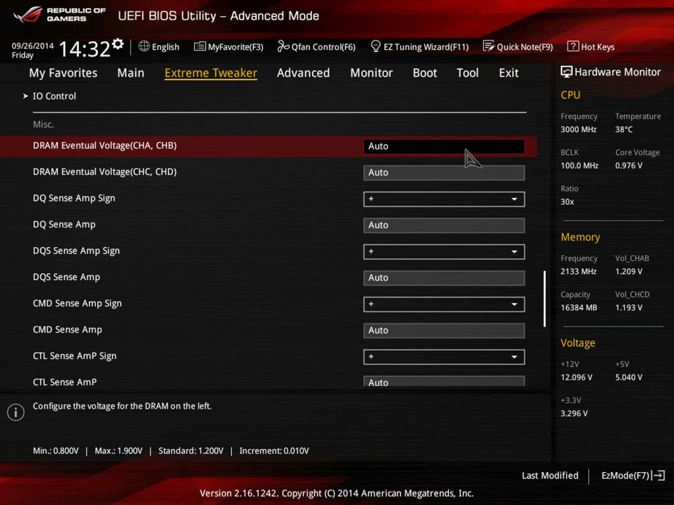This screenshot has width=674, height=505.
Task: Switch to EzMode(F7)
Action: click(x=633, y=475)
